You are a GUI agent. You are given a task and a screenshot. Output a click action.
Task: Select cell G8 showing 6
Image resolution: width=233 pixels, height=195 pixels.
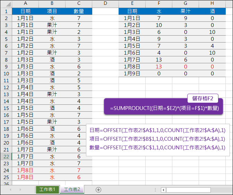point(185,60)
